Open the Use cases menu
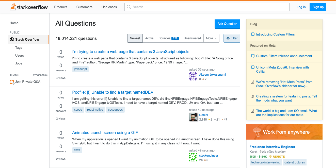This screenshot has height=168, width=336. click(109, 7)
